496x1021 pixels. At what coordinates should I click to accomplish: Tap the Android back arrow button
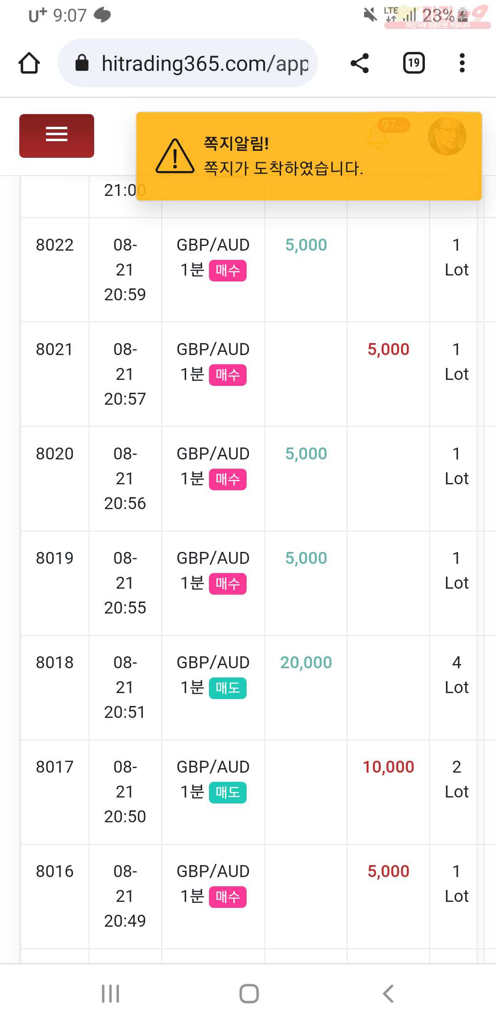coord(388,993)
